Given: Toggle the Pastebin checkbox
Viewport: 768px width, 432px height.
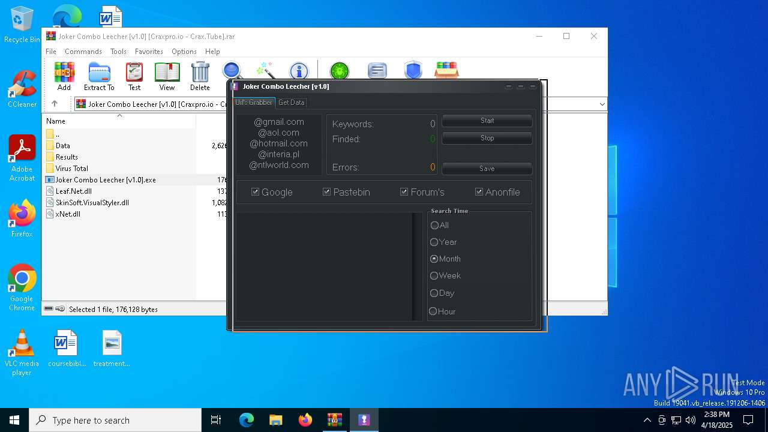Looking at the screenshot, I should [327, 192].
